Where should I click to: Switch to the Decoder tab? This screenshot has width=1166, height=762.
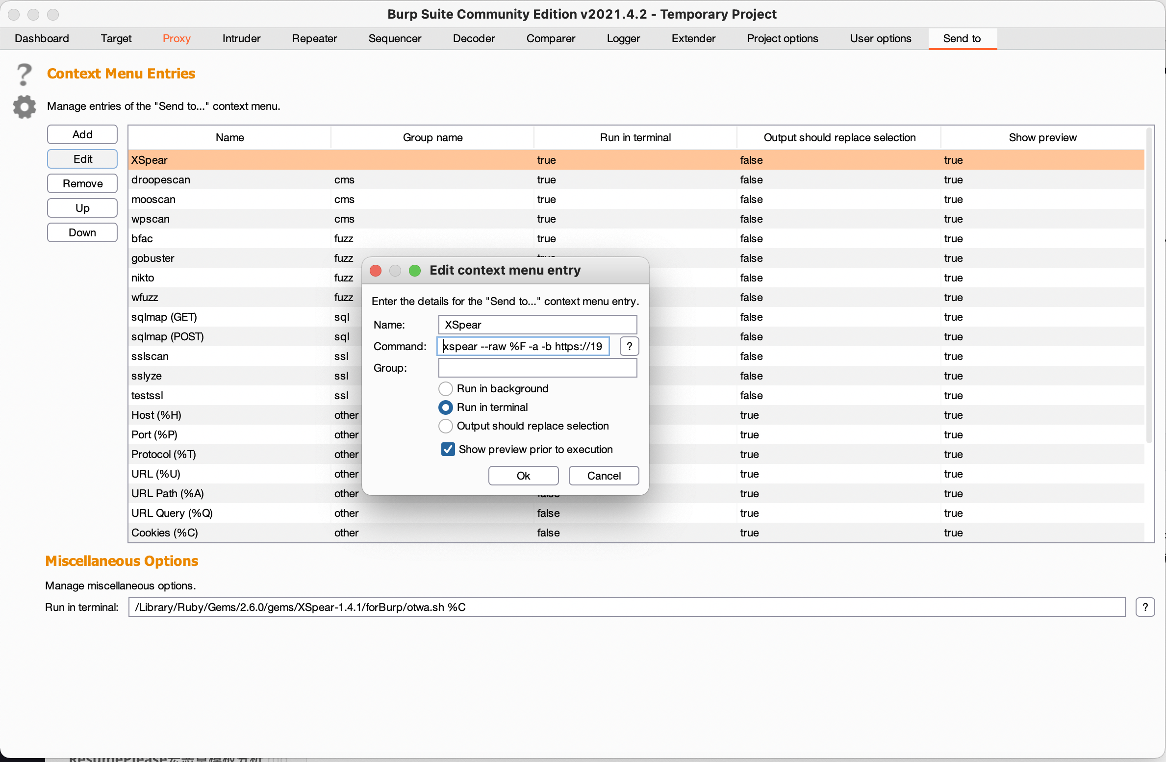point(473,38)
